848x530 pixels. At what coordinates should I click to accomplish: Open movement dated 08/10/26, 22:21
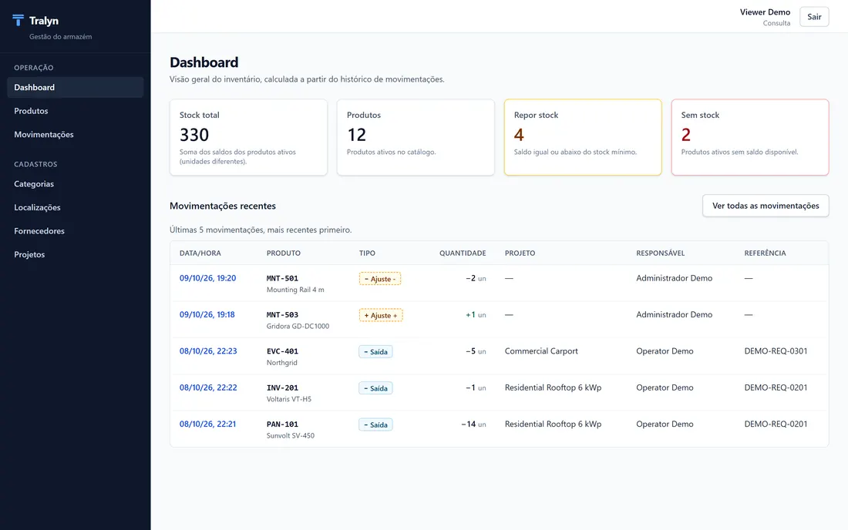coord(207,424)
